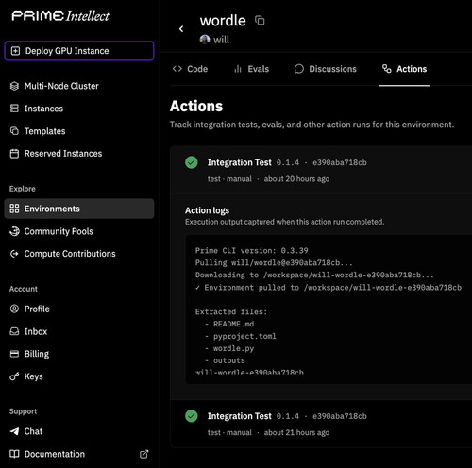Click the external link icon beside Documentation
The width and height of the screenshot is (472, 468).
pyautogui.click(x=143, y=454)
